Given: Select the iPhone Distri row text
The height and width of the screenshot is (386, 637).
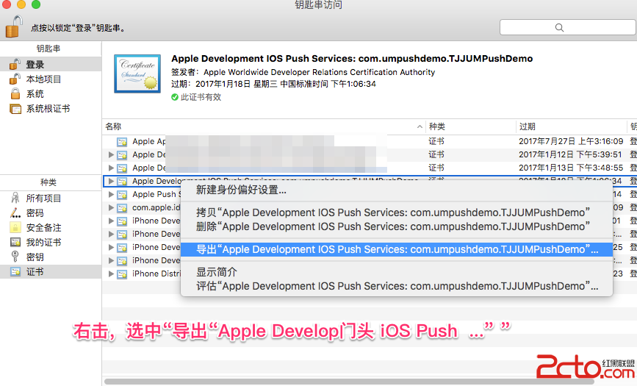Looking at the screenshot, I should point(156,274).
